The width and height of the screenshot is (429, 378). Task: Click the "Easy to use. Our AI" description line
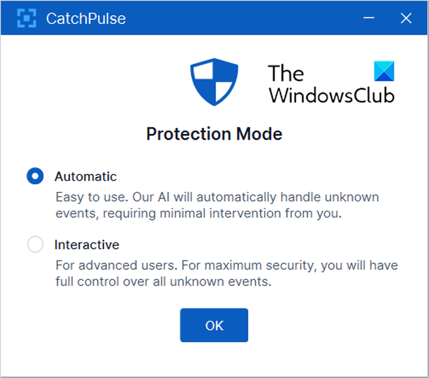click(x=217, y=197)
